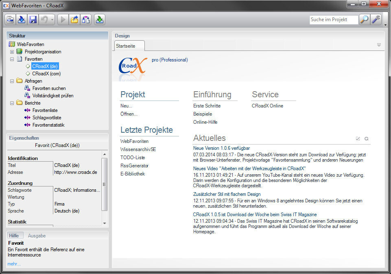The width and height of the screenshot is (391, 274).
Task: Select the 'CRoadX (de)' favorite
Action: click(45, 66)
